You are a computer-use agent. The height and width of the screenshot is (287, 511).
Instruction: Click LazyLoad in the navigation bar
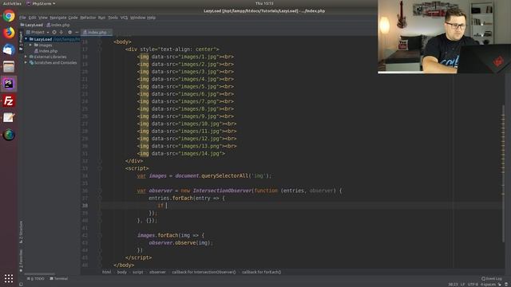[x=32, y=25]
